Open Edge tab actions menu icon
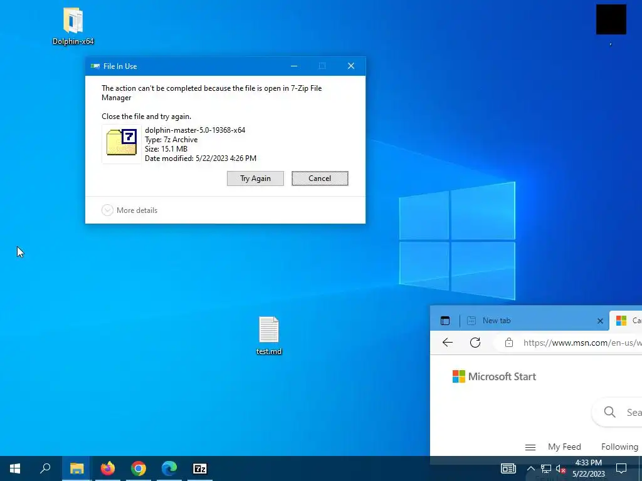The height and width of the screenshot is (481, 642). coord(445,321)
